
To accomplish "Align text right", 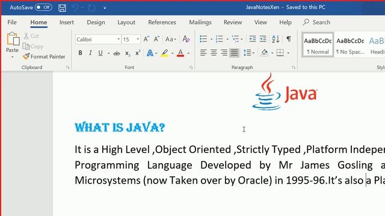I will pyautogui.click(x=224, y=53).
